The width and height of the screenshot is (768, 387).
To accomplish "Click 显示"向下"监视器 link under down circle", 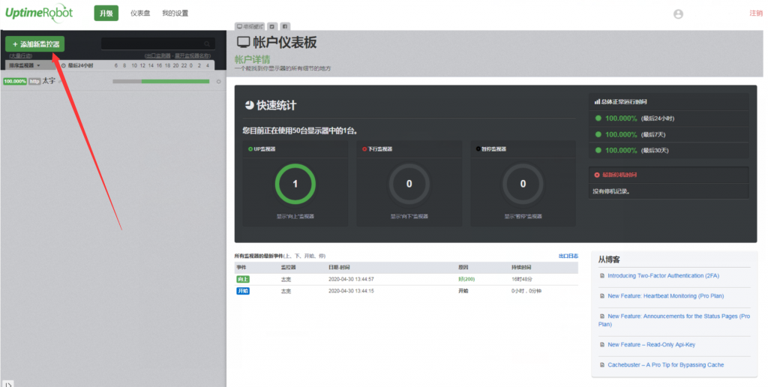I will [x=409, y=216].
